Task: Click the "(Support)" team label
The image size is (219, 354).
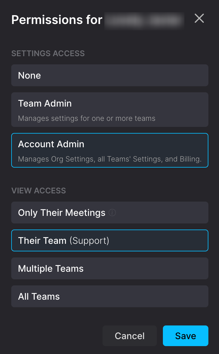Action: pyautogui.click(x=89, y=241)
